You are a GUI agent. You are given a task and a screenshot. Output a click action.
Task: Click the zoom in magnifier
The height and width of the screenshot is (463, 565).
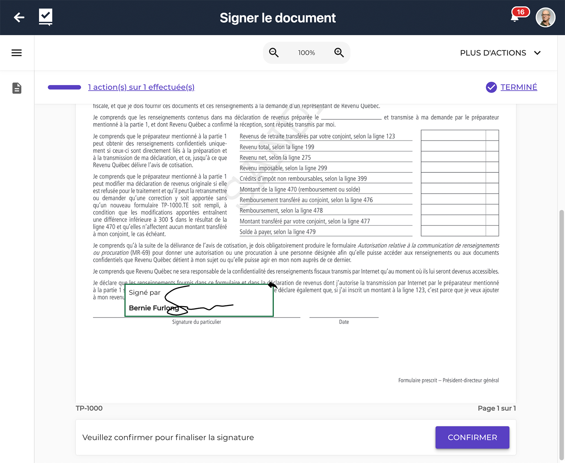339,53
